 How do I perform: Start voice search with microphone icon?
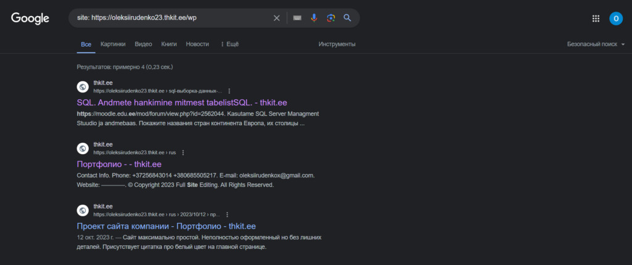coord(314,18)
